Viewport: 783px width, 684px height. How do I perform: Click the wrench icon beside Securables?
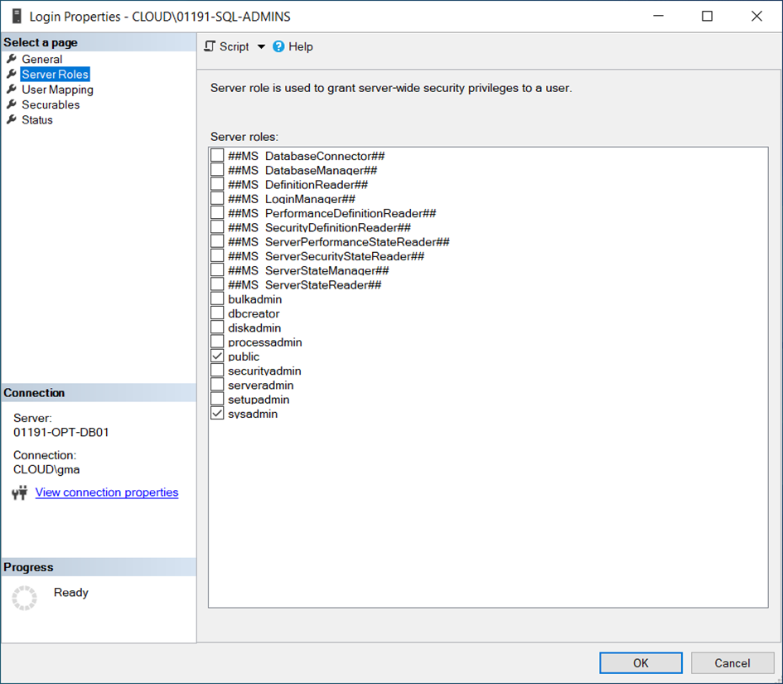coord(12,104)
